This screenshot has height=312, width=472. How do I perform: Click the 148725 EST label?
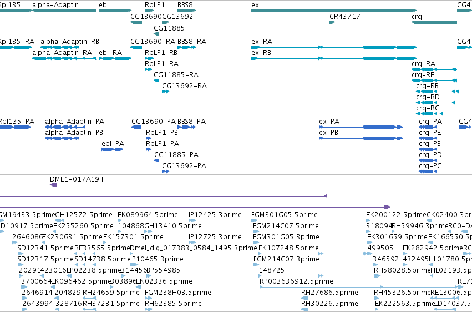[272, 270]
